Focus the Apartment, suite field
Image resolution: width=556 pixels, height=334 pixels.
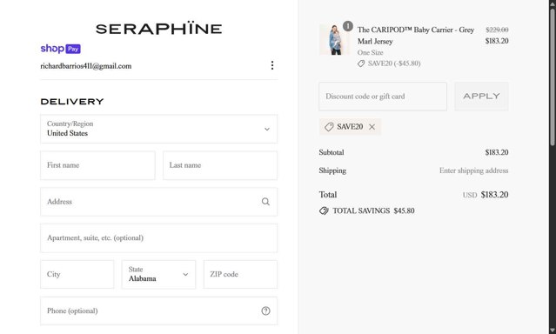159,238
